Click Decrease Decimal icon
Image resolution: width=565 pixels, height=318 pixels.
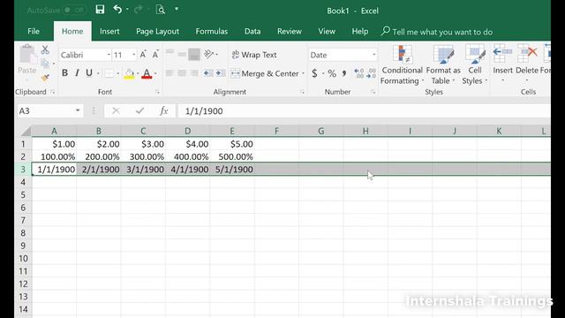click(x=372, y=73)
